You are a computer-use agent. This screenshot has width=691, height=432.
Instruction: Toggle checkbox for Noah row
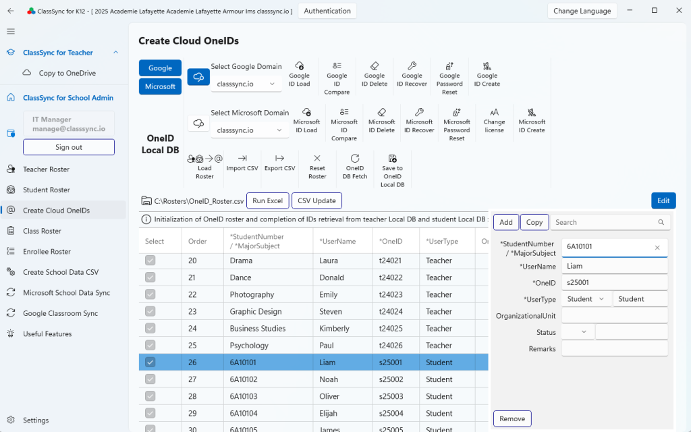[150, 379]
